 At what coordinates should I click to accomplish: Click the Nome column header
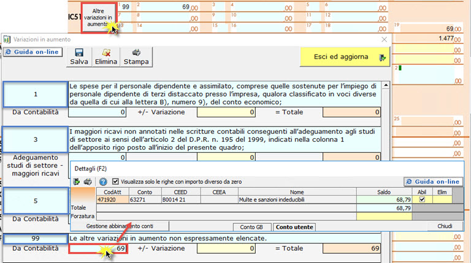(297, 192)
